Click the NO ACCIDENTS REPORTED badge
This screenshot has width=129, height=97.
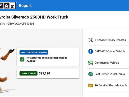coord(34,52)
